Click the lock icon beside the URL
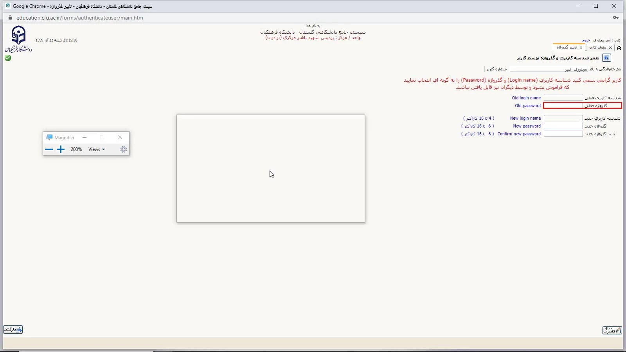Screen dimensions: 626x352 click(x=10, y=18)
